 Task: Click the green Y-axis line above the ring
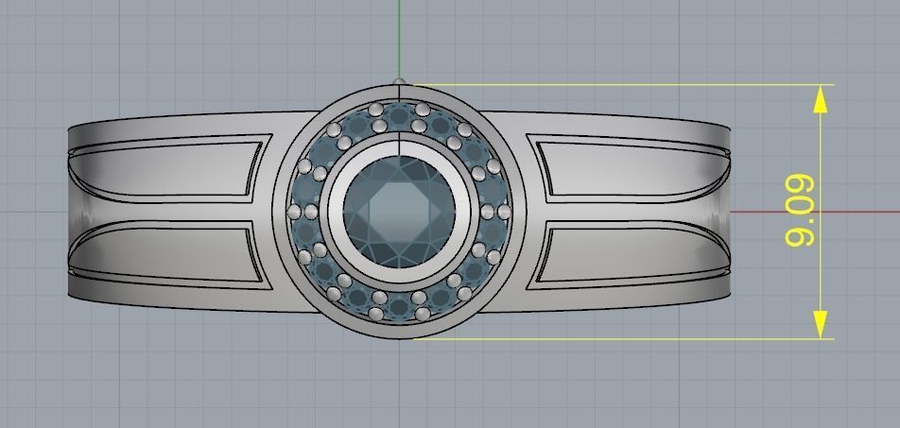(x=399, y=39)
